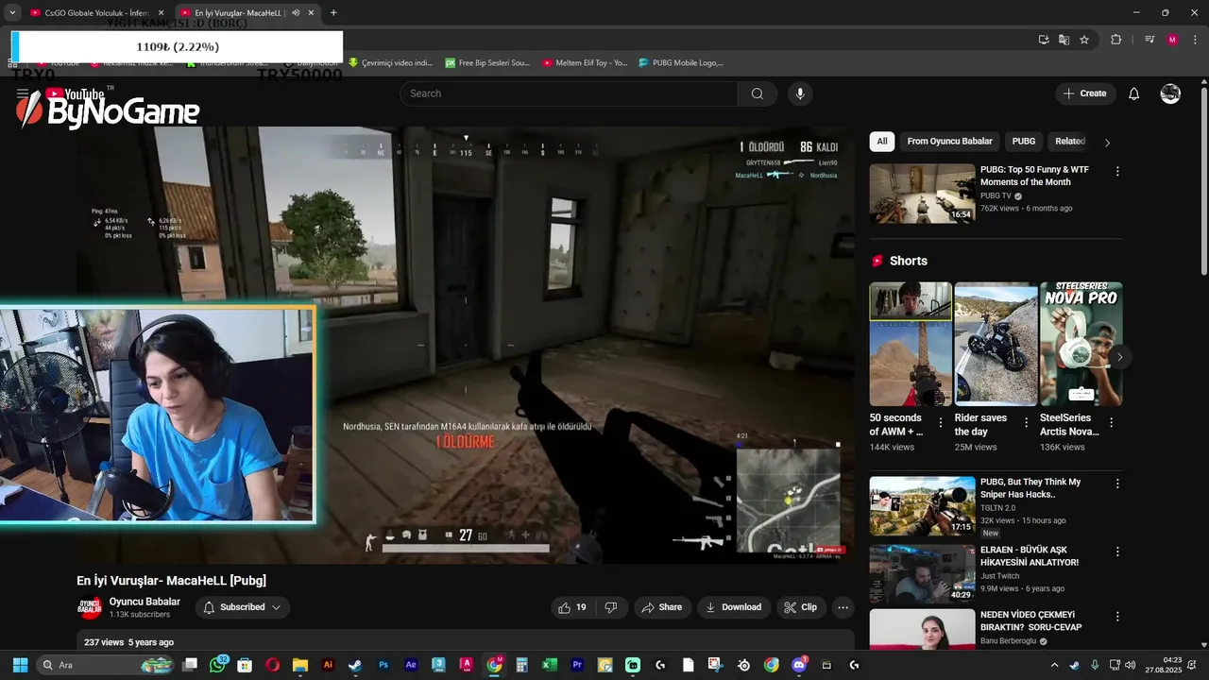
Task: Open Opera browser from the taskbar
Action: (272, 665)
